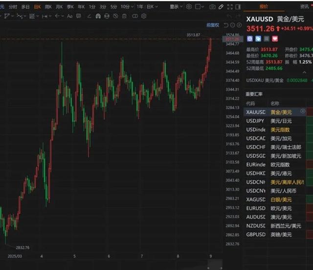This screenshot has width=313, height=270.
Task: Click the 3511.26 current price marker on axis
Action: [x=231, y=39]
